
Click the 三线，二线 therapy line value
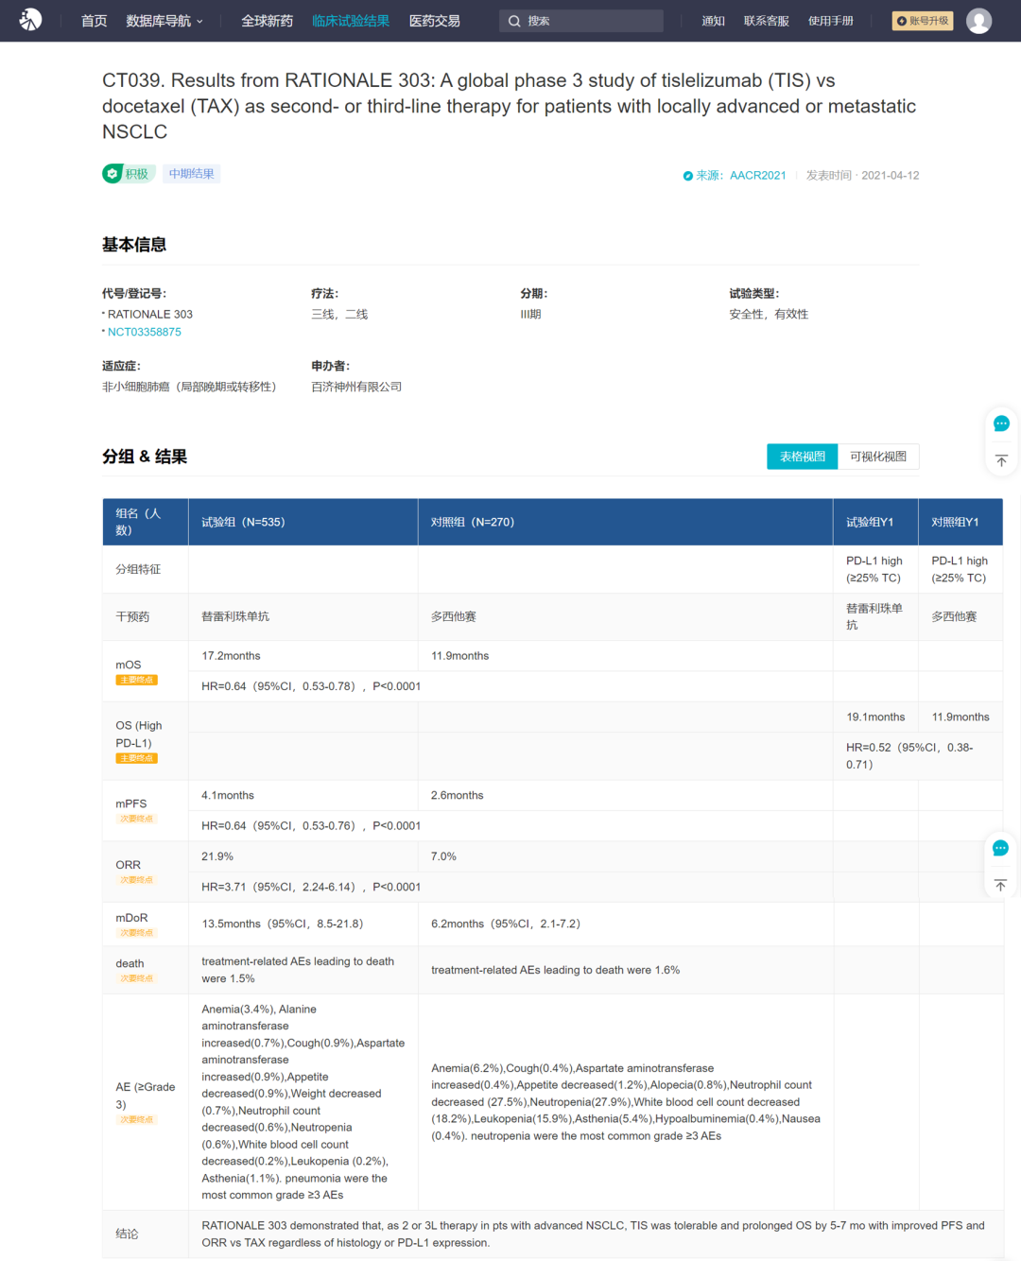339,315
